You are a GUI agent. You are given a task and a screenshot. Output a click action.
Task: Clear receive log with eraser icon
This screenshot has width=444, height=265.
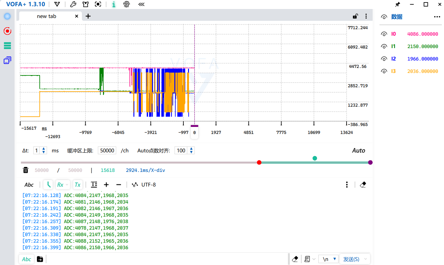pyautogui.click(x=363, y=185)
